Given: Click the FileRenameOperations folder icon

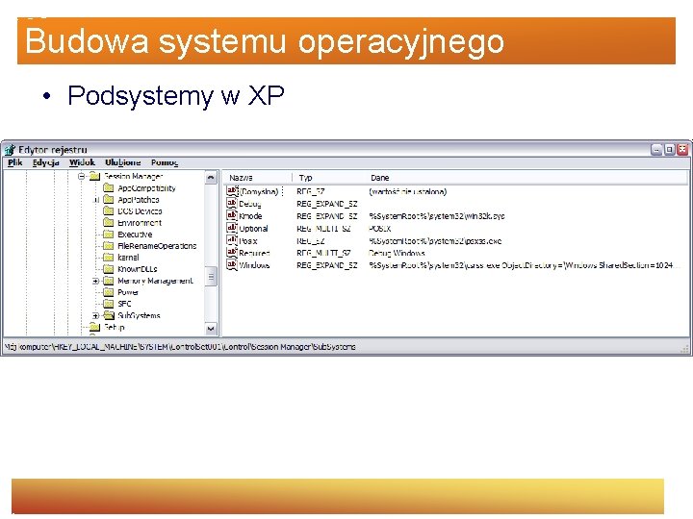Looking at the screenshot, I should (x=109, y=246).
